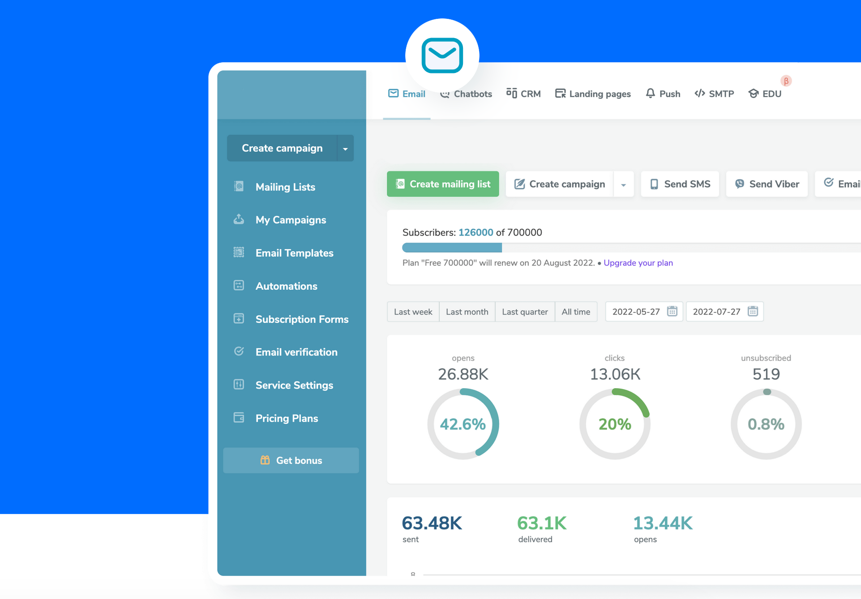Expand the sidebar Create campaign dropdown arrow
Screen dimensions: 861x599
[345, 149]
